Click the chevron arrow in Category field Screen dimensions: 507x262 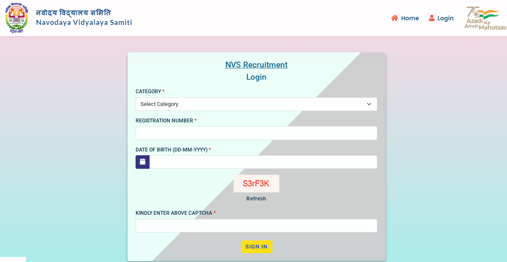[x=369, y=104]
